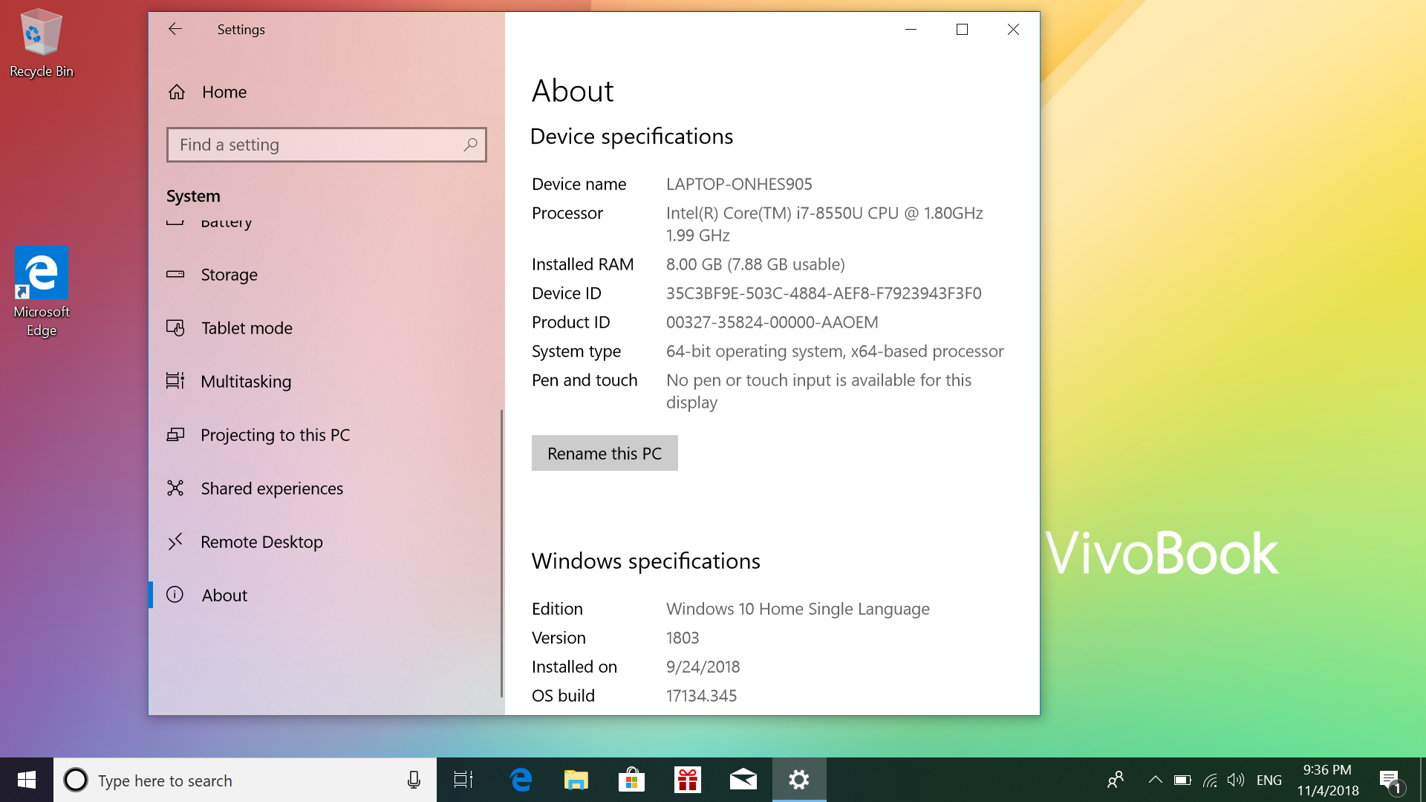The image size is (1426, 802).
Task: Click the Multitasking icon
Action: point(175,381)
